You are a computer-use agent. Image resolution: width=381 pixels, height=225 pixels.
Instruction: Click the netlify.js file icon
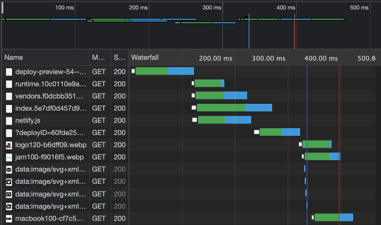9,121
